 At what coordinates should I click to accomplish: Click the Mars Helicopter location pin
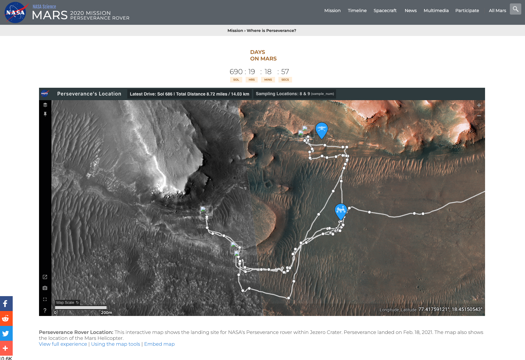[x=322, y=131]
